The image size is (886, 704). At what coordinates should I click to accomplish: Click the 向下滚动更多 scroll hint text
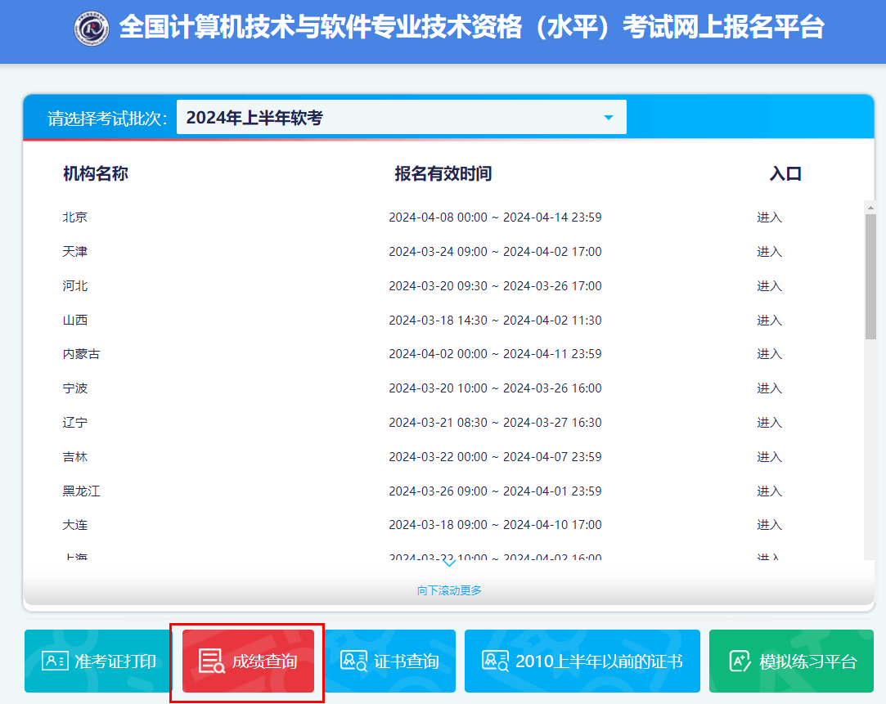point(449,590)
